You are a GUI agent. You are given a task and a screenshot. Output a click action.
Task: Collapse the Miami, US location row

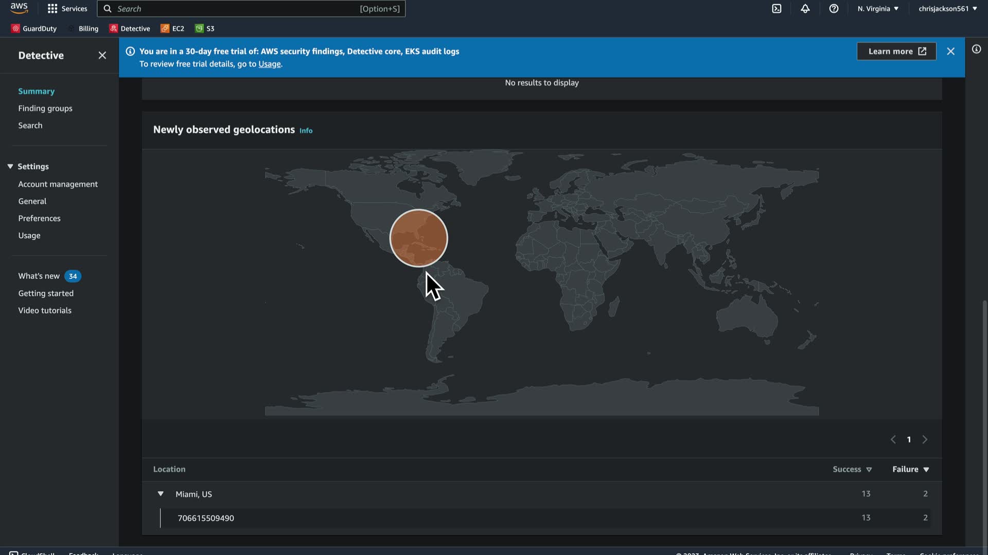coord(161,494)
